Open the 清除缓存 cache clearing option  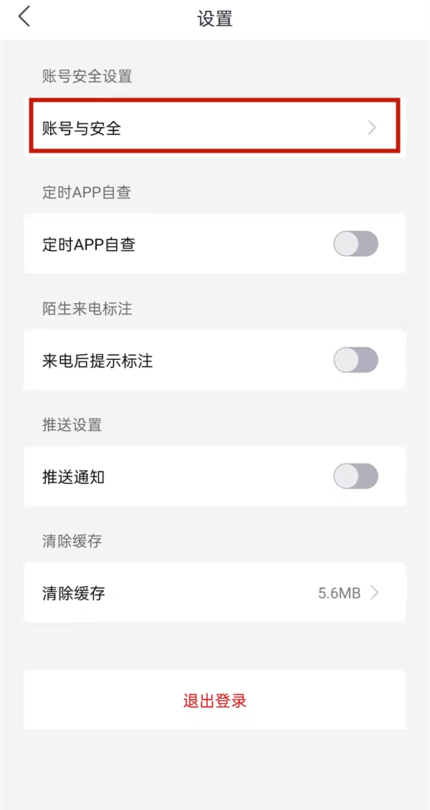[x=213, y=593]
